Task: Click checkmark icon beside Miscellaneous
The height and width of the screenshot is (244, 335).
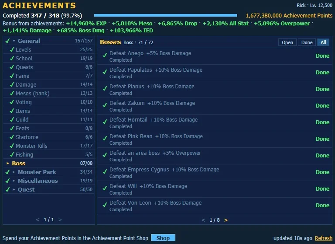Action: pos(7,181)
